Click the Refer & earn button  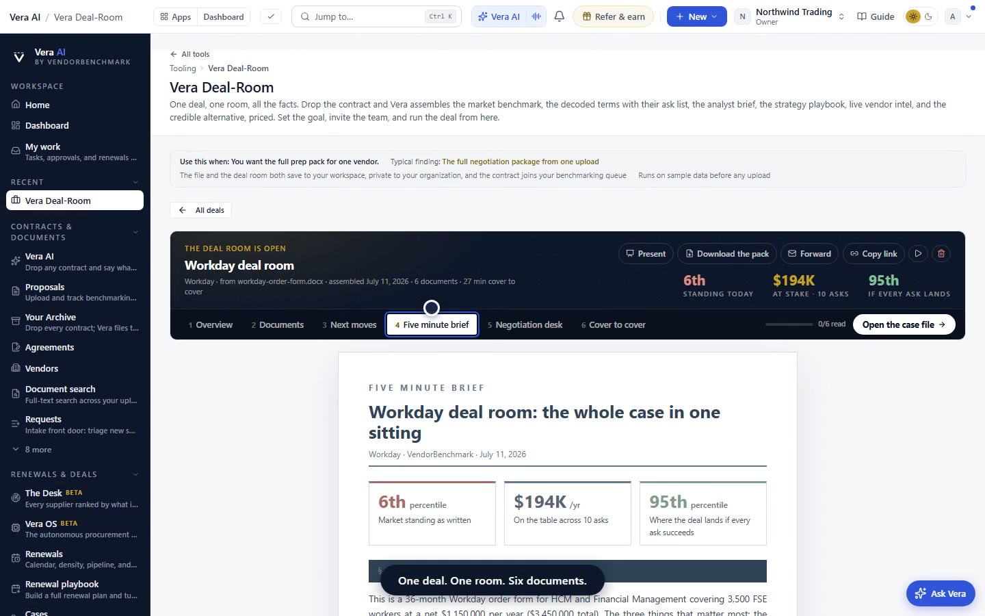tap(613, 16)
